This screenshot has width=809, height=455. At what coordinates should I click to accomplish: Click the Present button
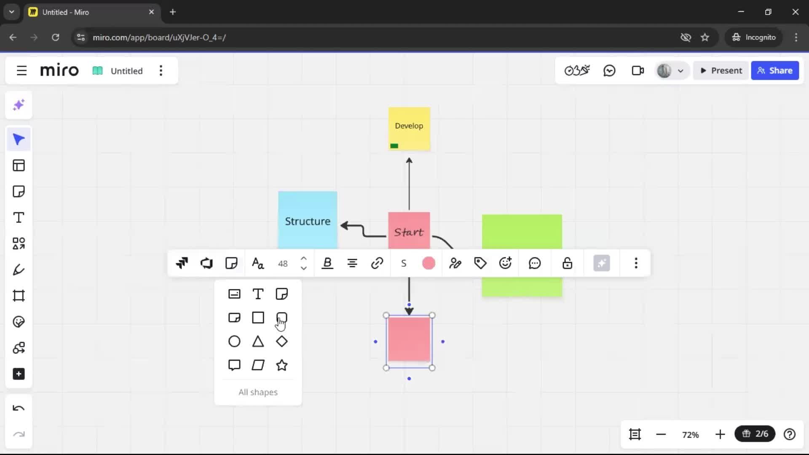pos(721,71)
